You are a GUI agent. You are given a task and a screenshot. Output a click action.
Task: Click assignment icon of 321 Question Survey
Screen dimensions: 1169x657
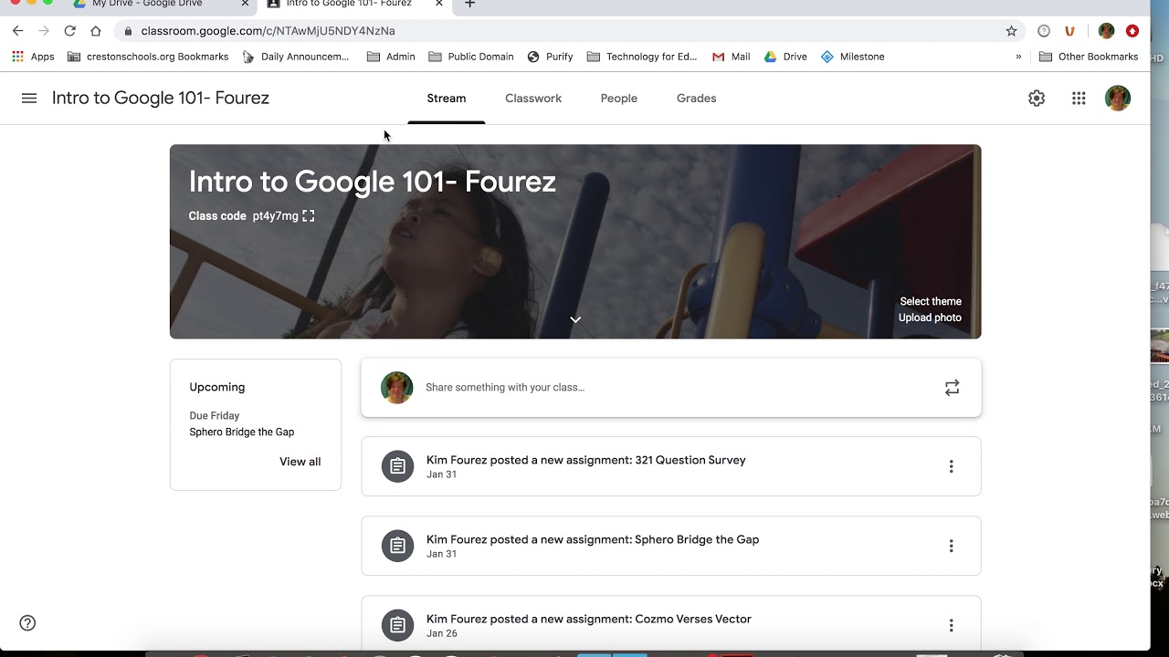[397, 466]
